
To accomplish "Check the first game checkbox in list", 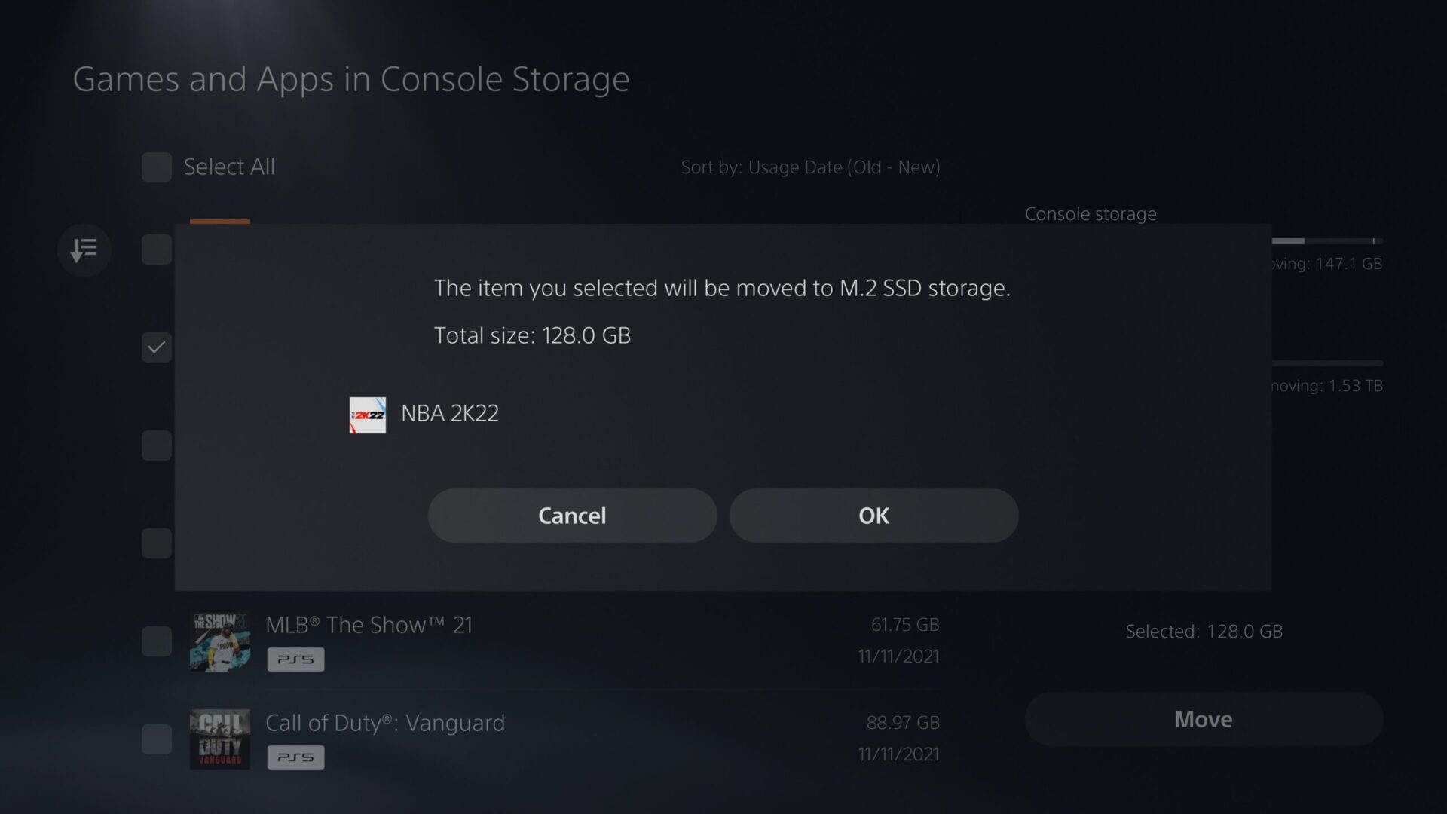I will point(157,249).
